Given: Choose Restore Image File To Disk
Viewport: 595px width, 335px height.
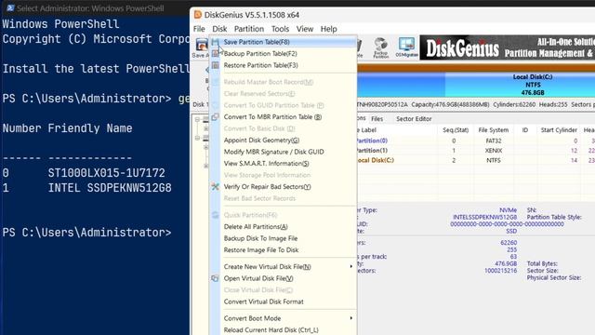Looking at the screenshot, I should pyautogui.click(x=283, y=250).
